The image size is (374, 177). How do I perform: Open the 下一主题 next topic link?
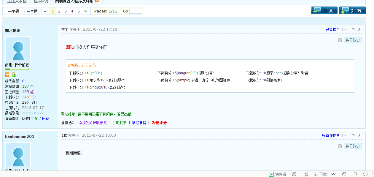click(31, 11)
